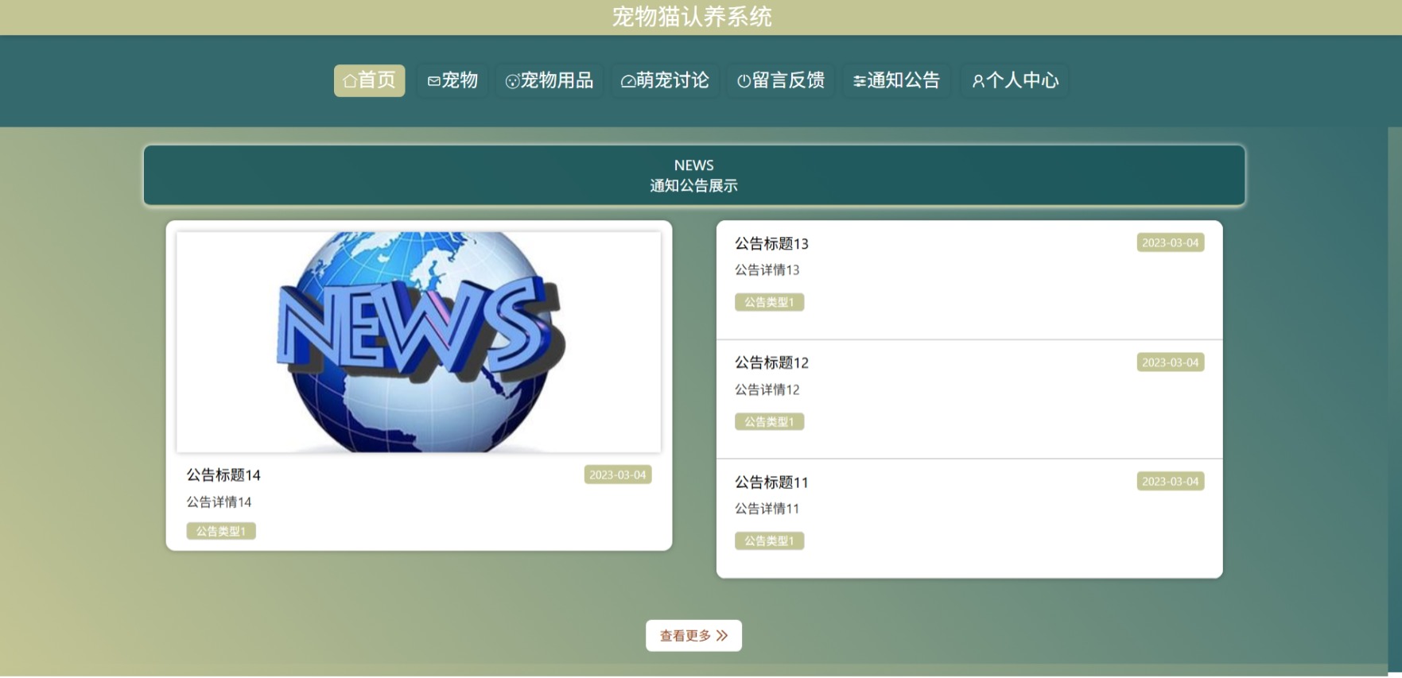This screenshot has width=1402, height=678.
Task: Click the person icon beside 个人中心
Action: pyautogui.click(x=978, y=81)
